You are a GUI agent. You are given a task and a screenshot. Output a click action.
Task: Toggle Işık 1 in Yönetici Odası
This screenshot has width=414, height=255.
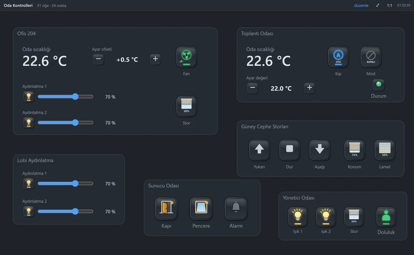coord(298,217)
